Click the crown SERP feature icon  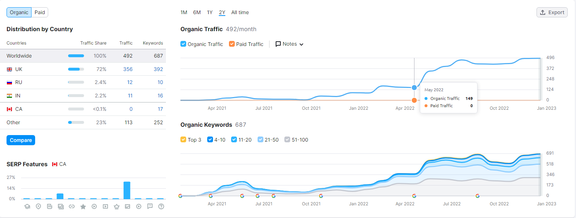coord(116,206)
